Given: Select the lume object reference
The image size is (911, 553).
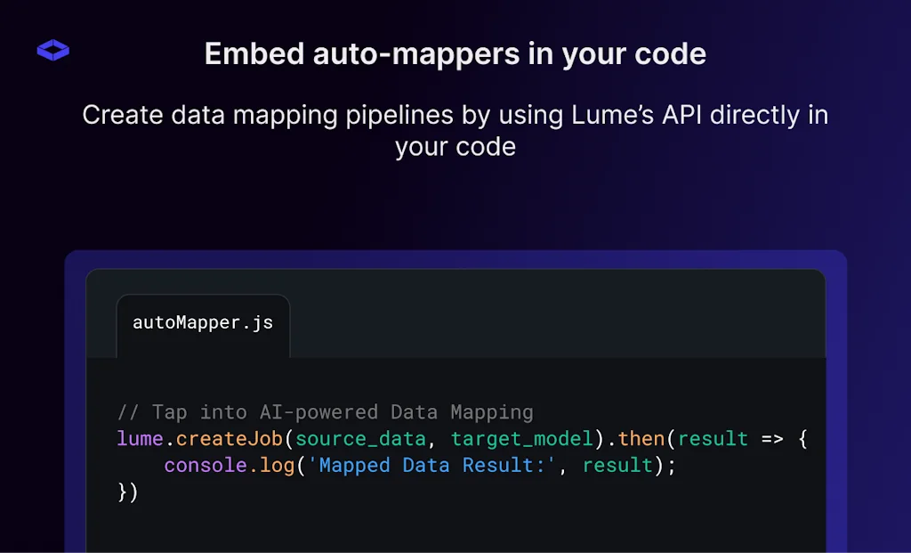Looking at the screenshot, I should (138, 438).
